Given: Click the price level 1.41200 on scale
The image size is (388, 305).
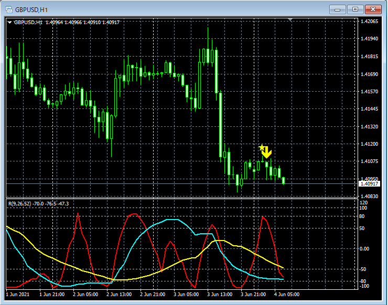Looking at the screenshot, I should [x=370, y=144].
